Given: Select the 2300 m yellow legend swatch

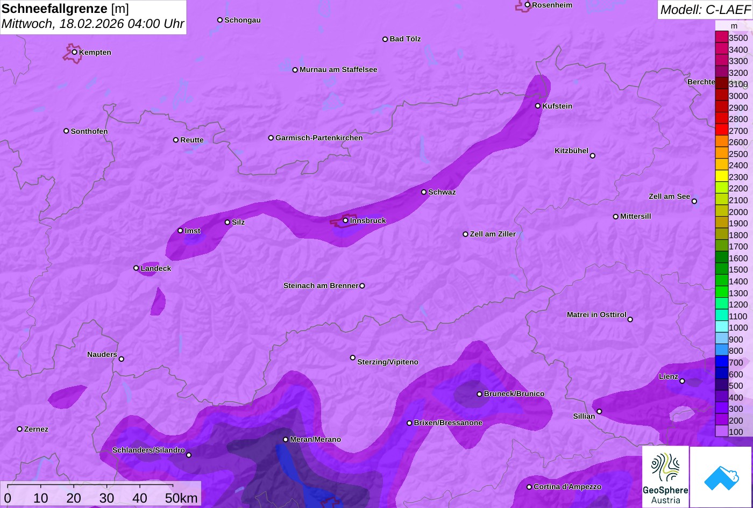Looking at the screenshot, I should 722,176.
